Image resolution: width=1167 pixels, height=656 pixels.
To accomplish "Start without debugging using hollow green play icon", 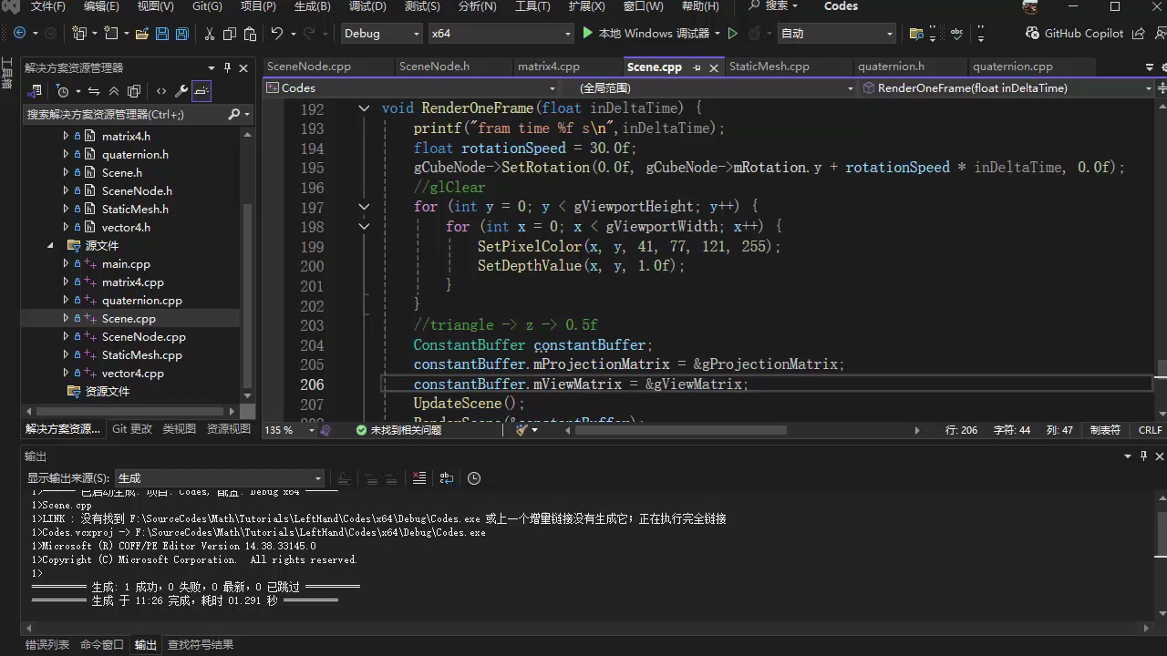I will [732, 34].
